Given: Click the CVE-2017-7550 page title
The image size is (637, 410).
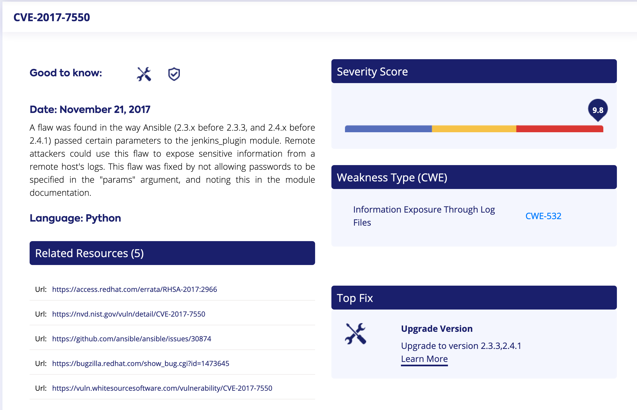Looking at the screenshot, I should (x=52, y=17).
